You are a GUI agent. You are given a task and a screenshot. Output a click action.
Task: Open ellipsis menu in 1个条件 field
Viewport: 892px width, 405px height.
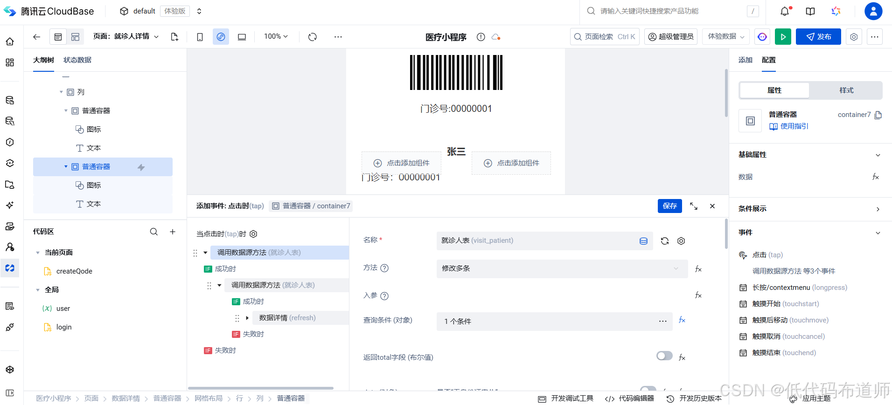[662, 321]
